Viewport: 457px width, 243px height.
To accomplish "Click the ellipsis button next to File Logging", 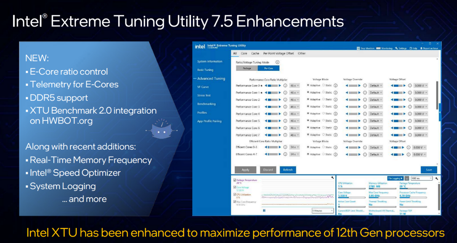I will point(407,178).
